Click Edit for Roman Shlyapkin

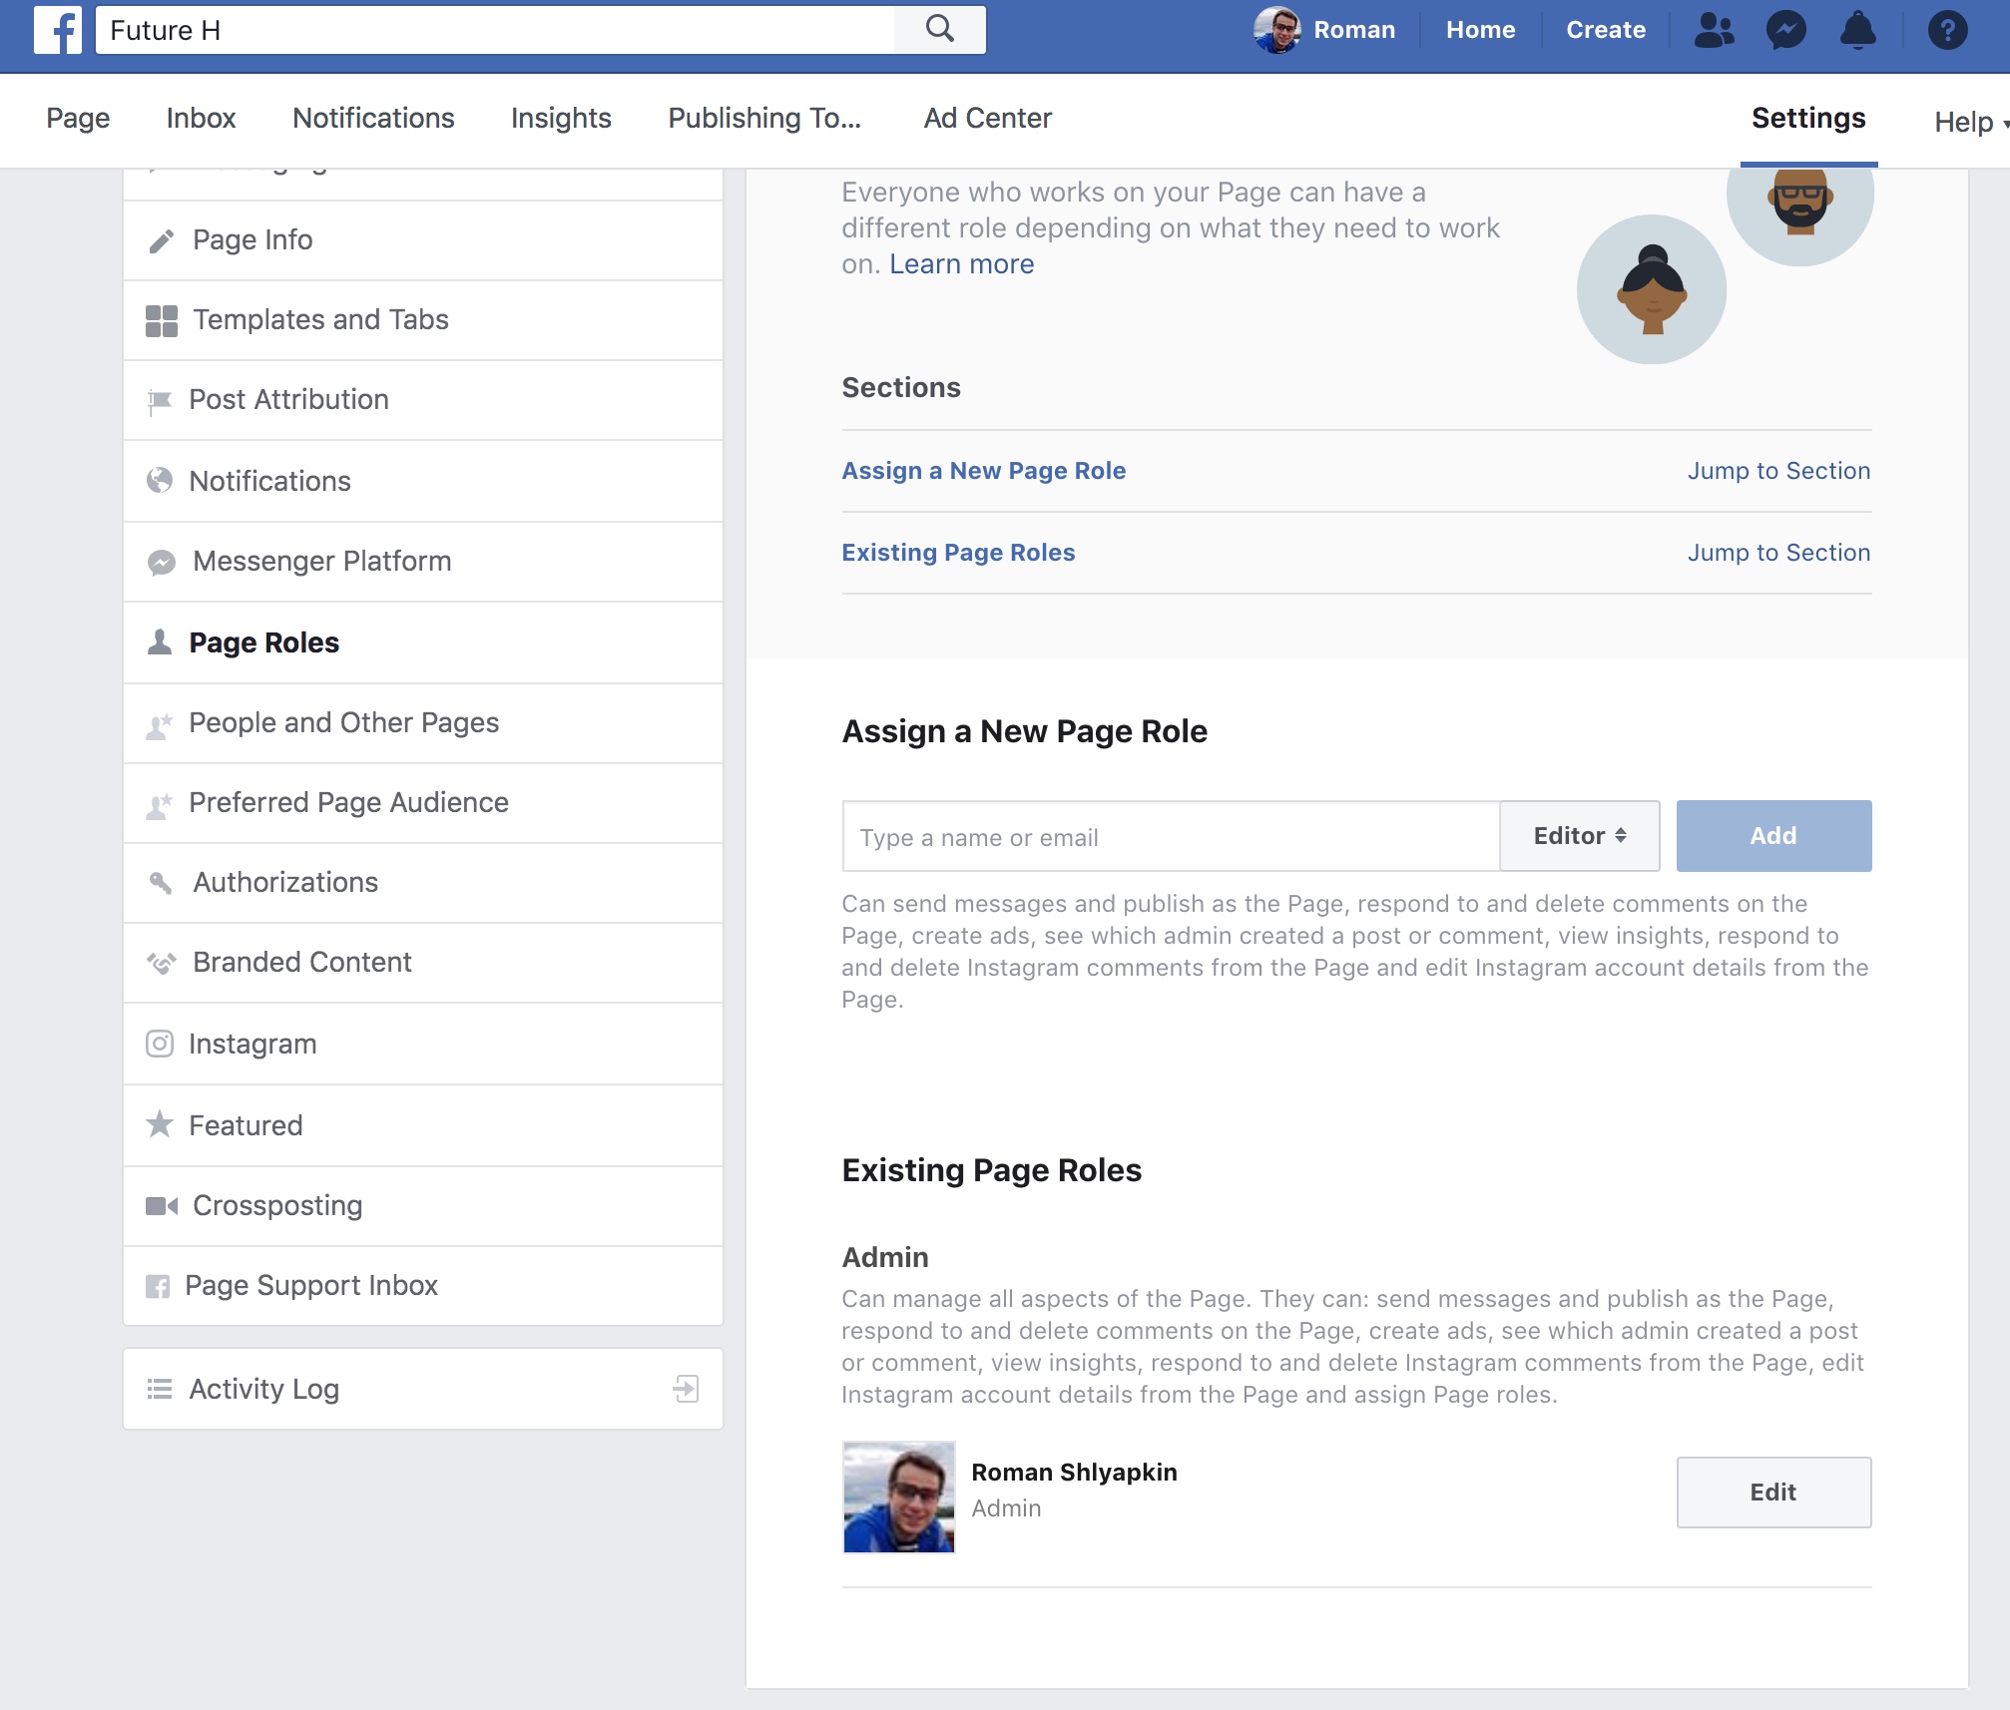(x=1773, y=1493)
